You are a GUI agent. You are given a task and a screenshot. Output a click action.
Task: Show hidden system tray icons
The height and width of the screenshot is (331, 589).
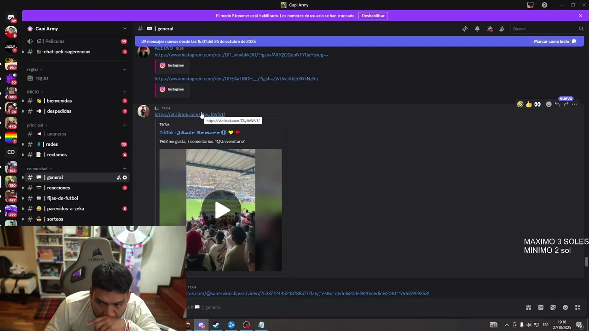pyautogui.click(x=507, y=325)
